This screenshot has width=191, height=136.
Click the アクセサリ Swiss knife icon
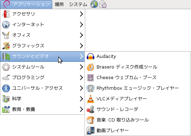click(6, 14)
